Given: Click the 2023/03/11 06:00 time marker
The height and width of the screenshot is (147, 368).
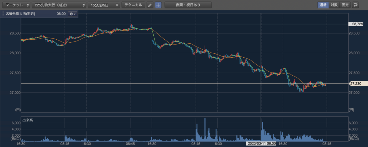Looking at the screenshot, I should 261,143.
